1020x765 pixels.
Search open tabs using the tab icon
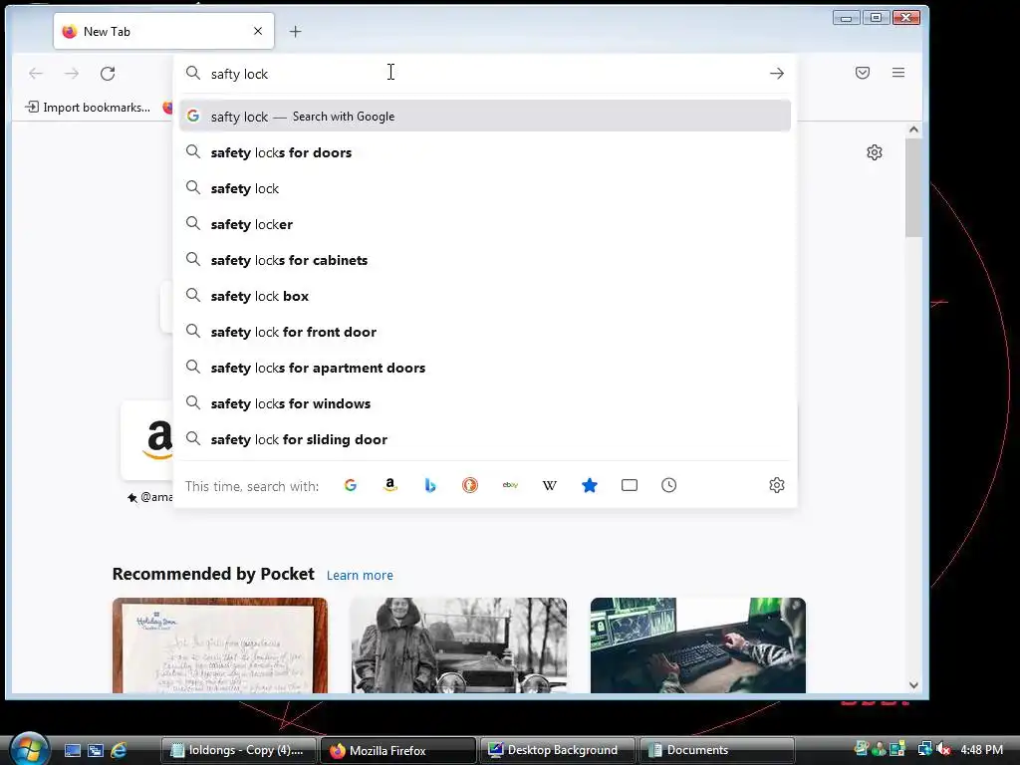point(630,485)
